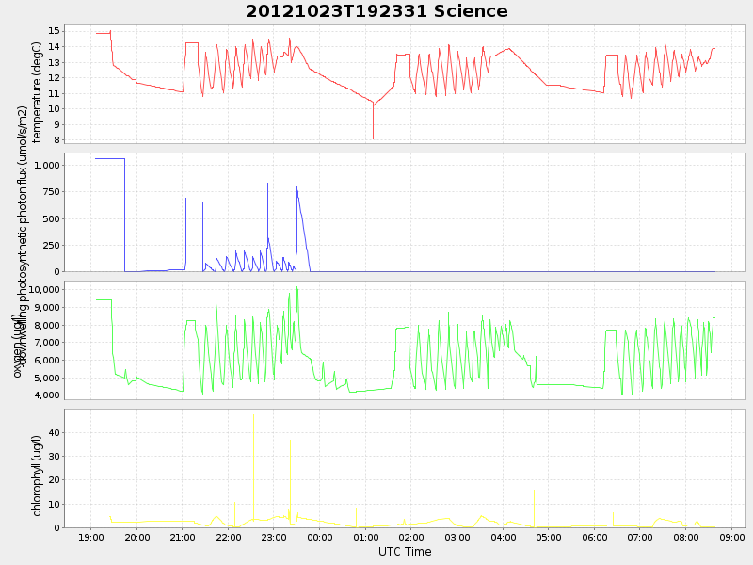Click the 250 tick on photon flux axis

52,245
